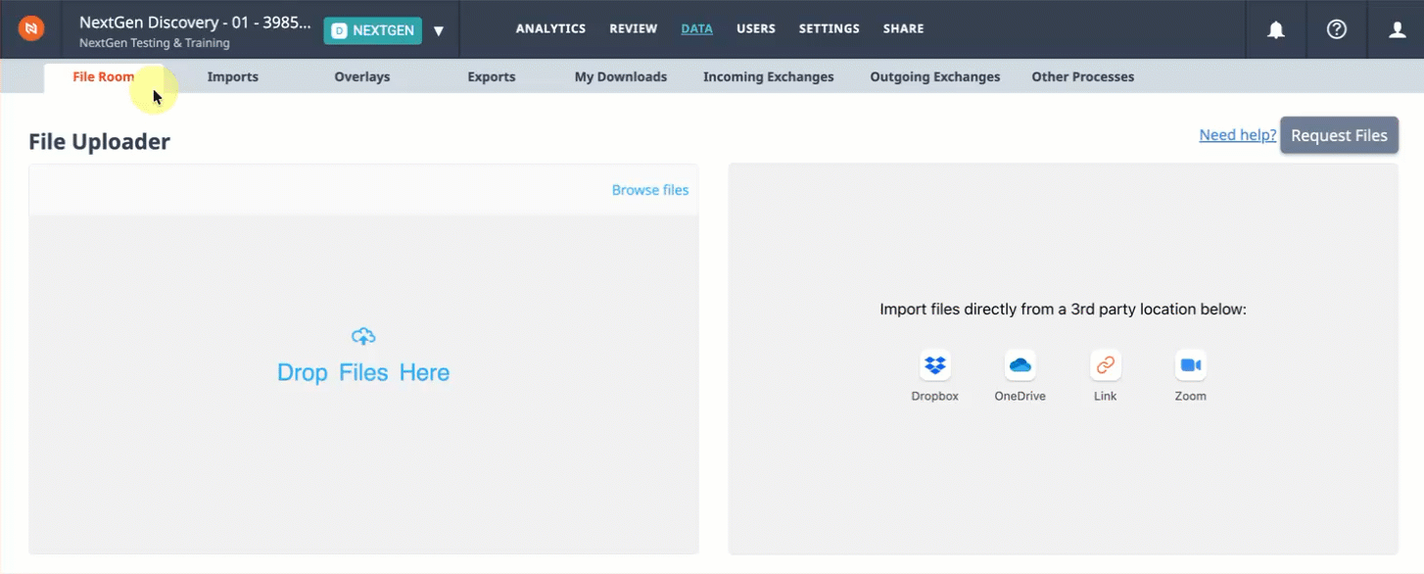Image resolution: width=1424 pixels, height=574 pixels.
Task: Click the NextGen Discovery project title
Action: [196, 23]
